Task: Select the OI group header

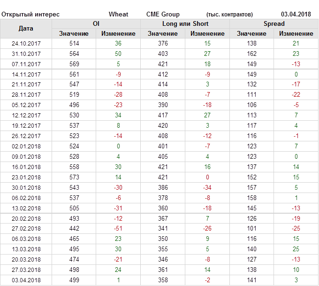Action: (x=96, y=23)
